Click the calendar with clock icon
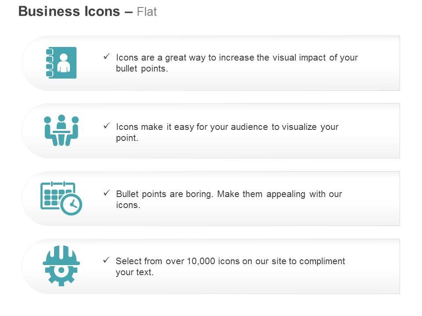 coord(61,198)
